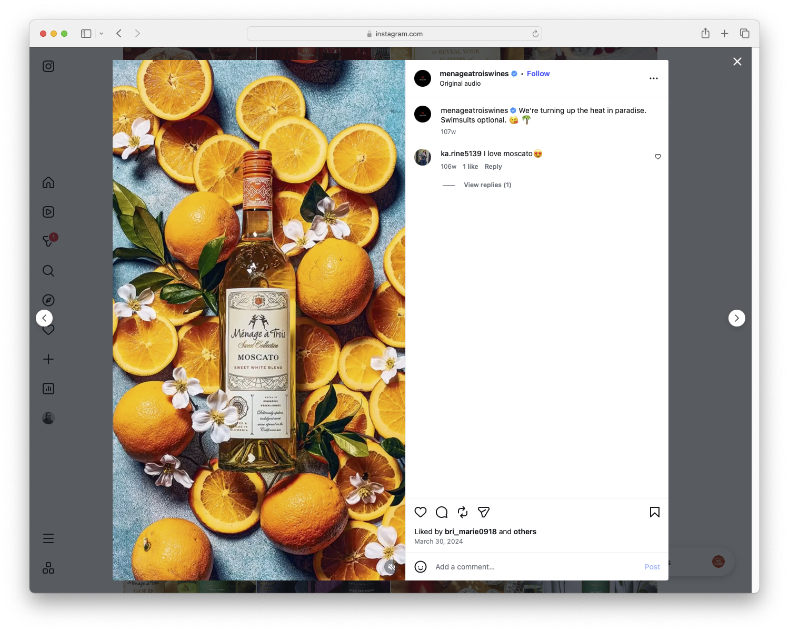Open the comment bubble icon on the post
The width and height of the screenshot is (789, 632).
coord(441,512)
